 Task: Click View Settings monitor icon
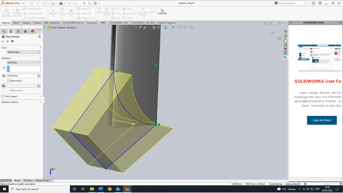click(192, 28)
